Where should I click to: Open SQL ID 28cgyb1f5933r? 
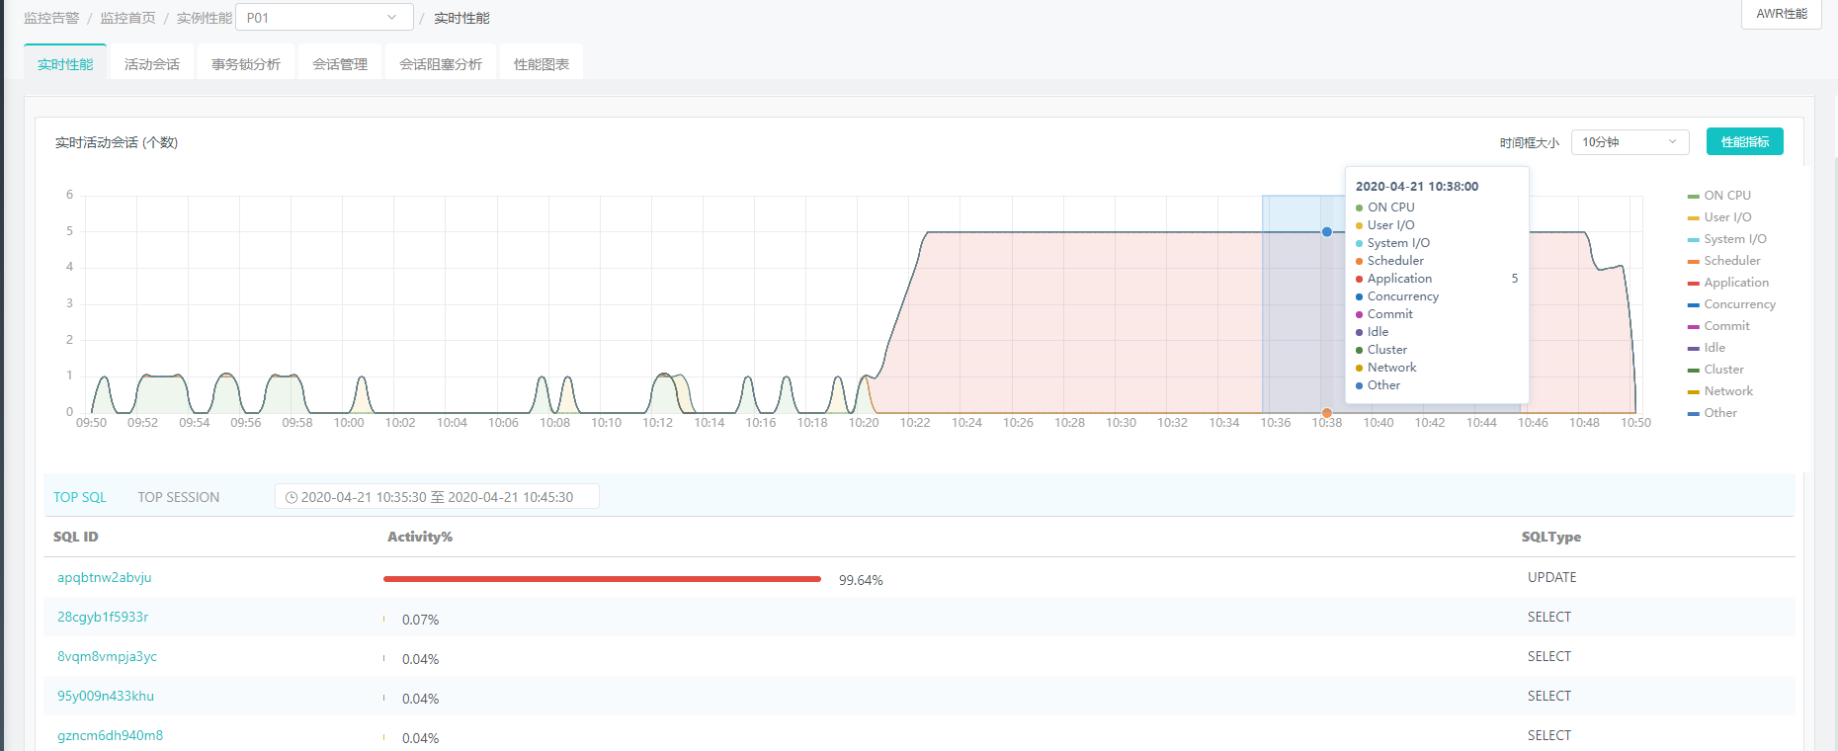coord(103,617)
